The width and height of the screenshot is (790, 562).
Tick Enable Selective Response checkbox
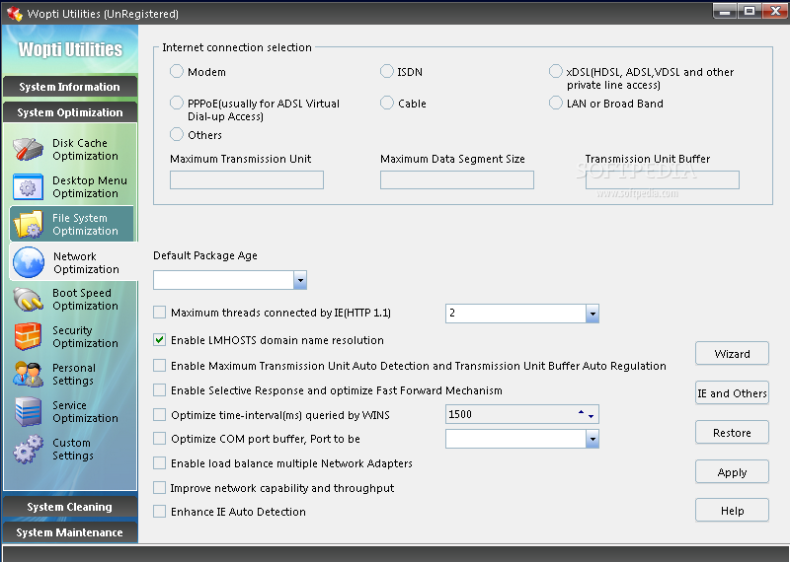pyautogui.click(x=159, y=390)
